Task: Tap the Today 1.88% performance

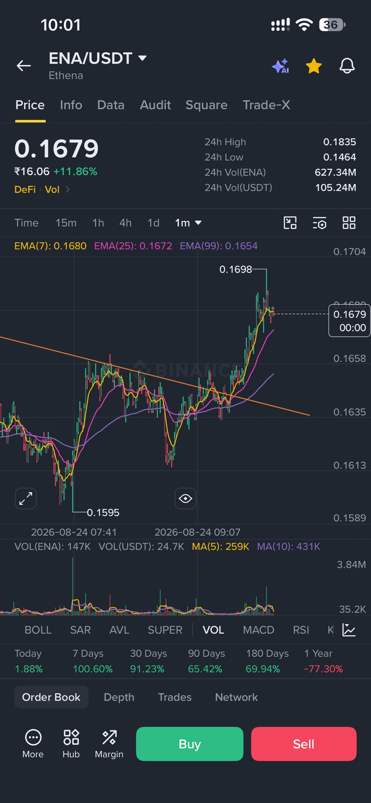Action: click(29, 661)
